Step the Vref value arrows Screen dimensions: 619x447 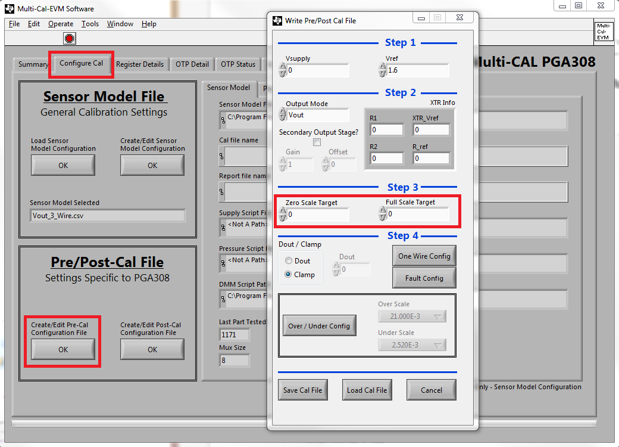(382, 70)
